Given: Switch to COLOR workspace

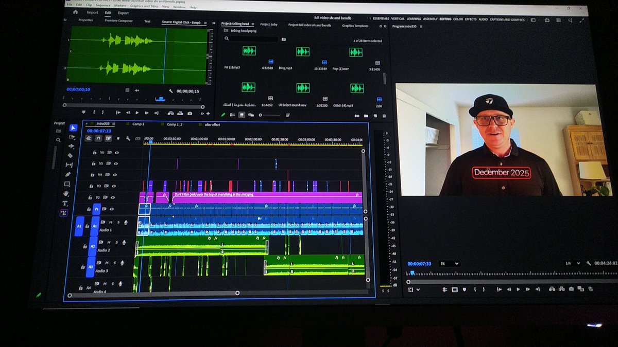Looking at the screenshot, I should [x=458, y=19].
